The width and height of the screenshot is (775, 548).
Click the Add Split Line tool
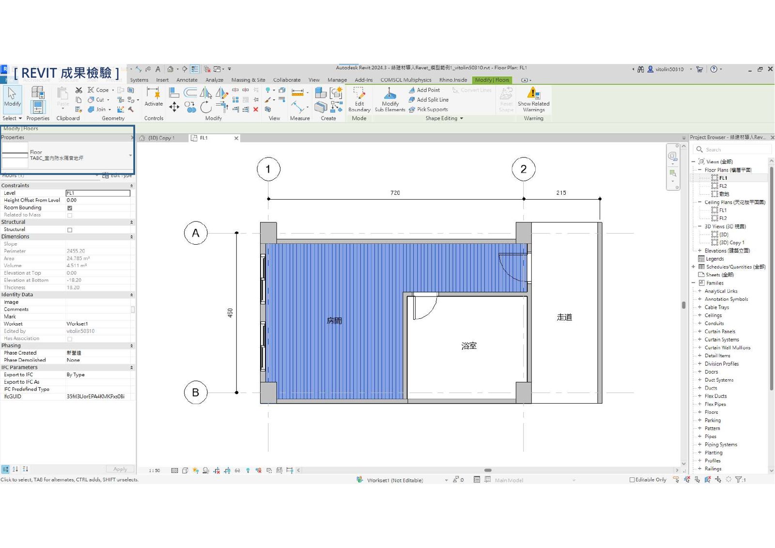coord(429,100)
